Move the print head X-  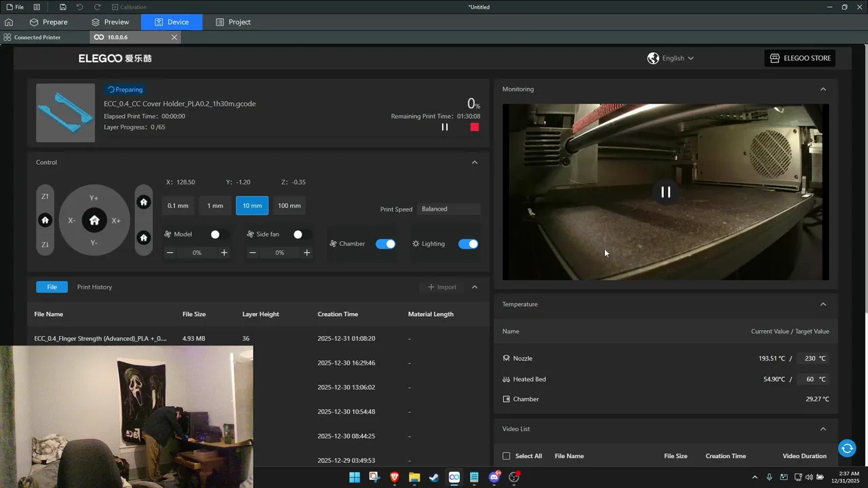(71, 220)
